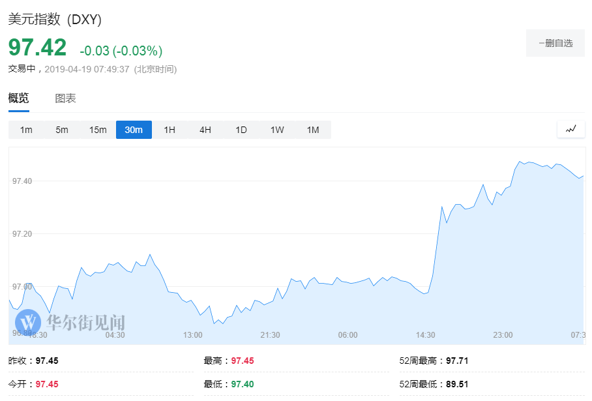This screenshot has height=401, width=592.
Task: Choose the 15m time interval
Action: (x=98, y=130)
